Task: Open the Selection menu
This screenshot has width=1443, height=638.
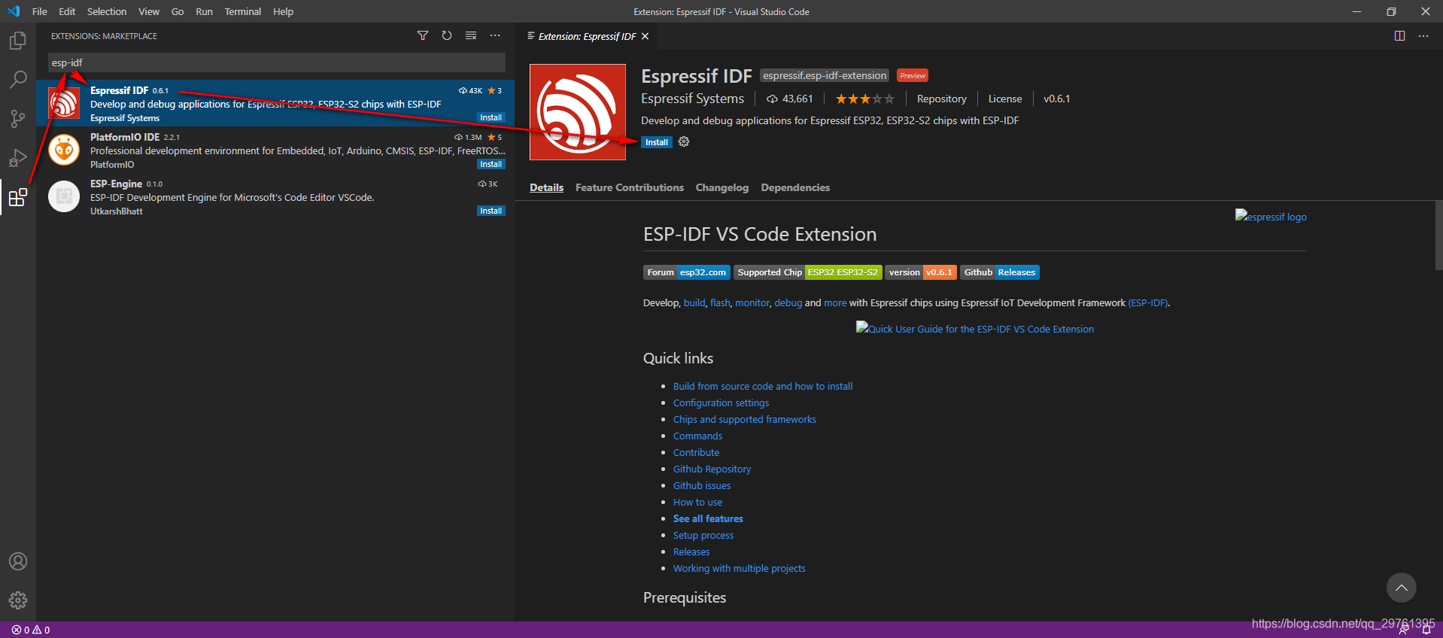Action: (x=107, y=11)
